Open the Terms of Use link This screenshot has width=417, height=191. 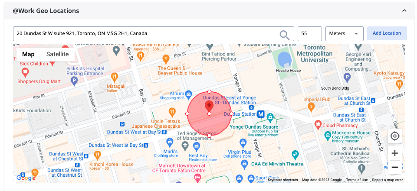[357, 180]
